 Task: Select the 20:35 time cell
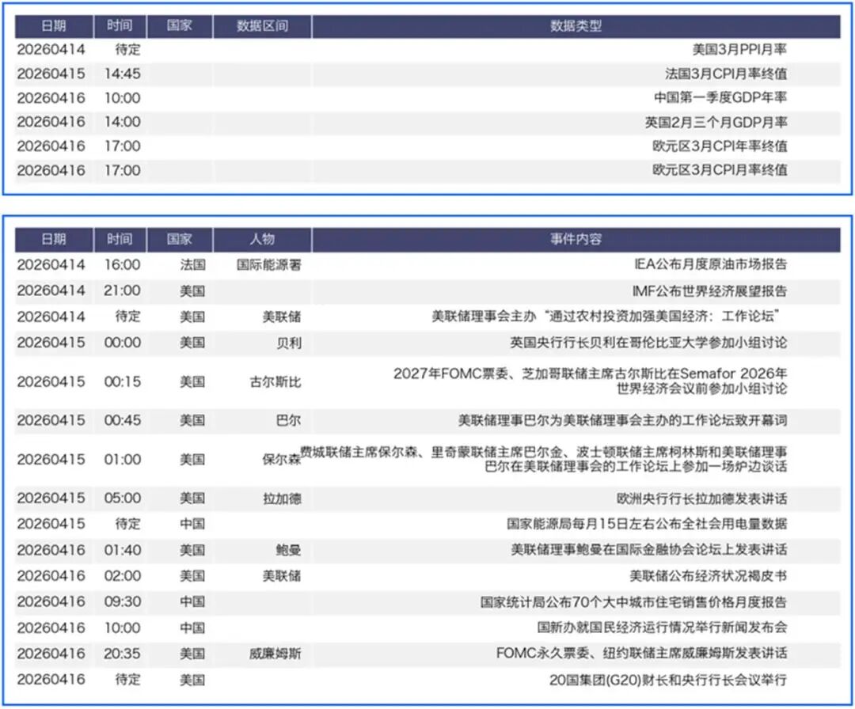(122, 654)
